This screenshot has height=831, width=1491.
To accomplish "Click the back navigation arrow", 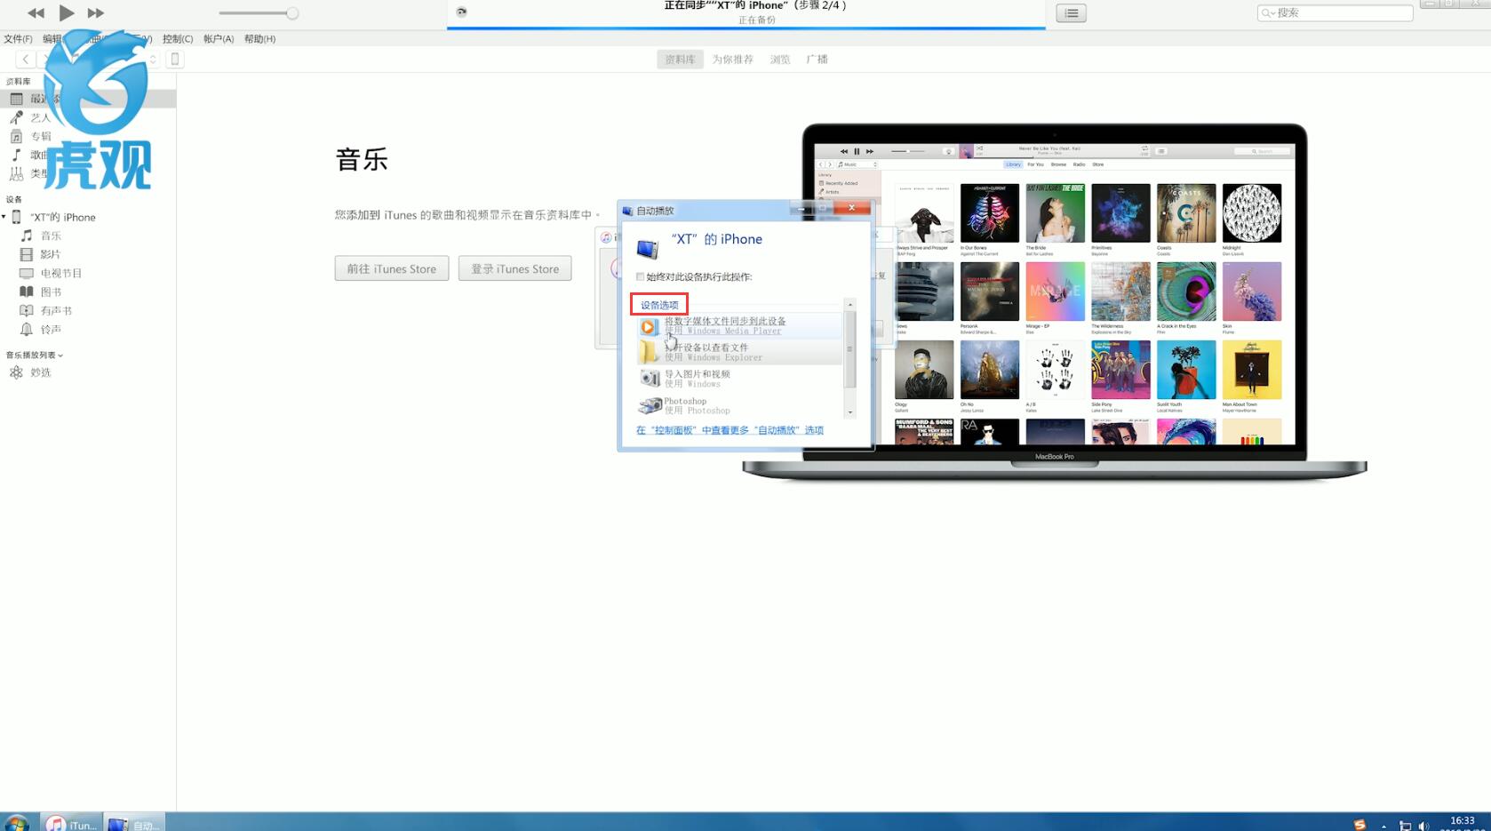I will click(26, 59).
